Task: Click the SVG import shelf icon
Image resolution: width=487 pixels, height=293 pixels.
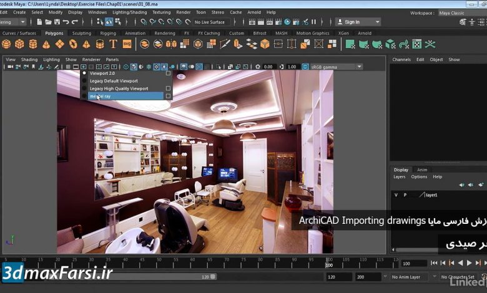Action: pos(127,44)
